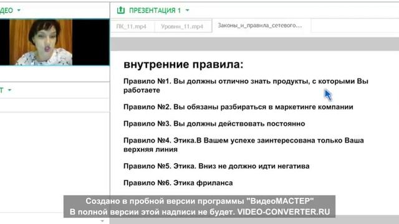Select the Законы_и_правила_сетевого tab

[x=261, y=26]
